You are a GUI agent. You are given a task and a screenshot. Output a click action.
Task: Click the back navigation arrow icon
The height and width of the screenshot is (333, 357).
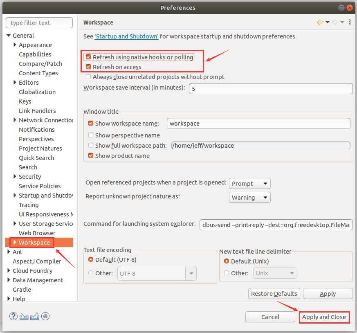tap(320, 22)
